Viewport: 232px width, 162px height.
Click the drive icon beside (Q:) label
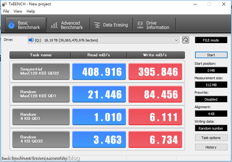click(31, 40)
